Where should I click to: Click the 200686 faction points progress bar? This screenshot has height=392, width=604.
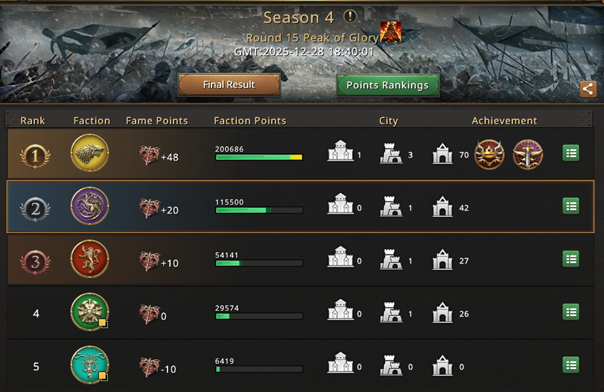(x=259, y=156)
